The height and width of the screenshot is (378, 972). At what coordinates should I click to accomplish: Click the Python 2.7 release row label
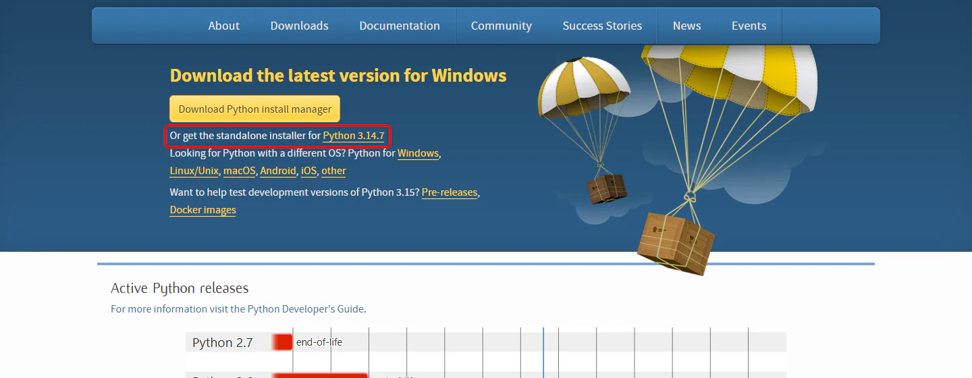223,342
